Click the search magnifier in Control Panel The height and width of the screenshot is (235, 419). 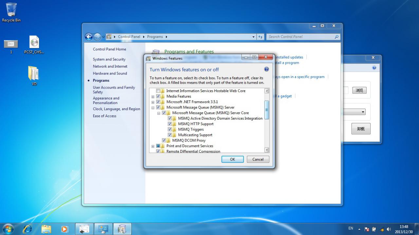click(337, 37)
